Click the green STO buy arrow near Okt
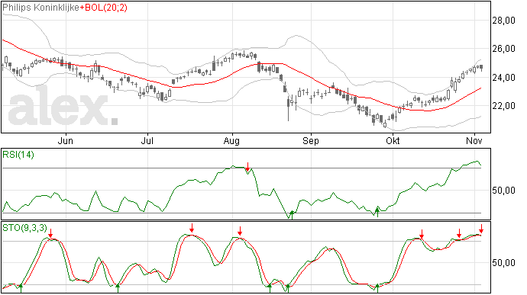Screen dimensions: 527x295 (x=377, y=288)
